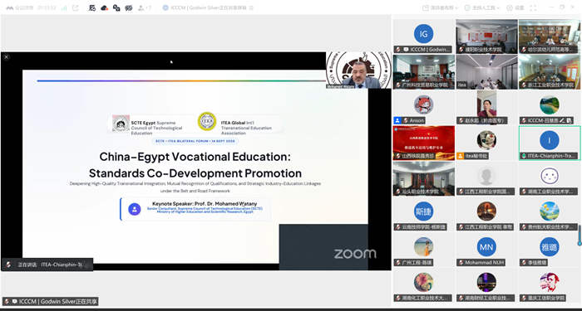Select the 浙江工业职业技术学院 video tile

coord(550,72)
